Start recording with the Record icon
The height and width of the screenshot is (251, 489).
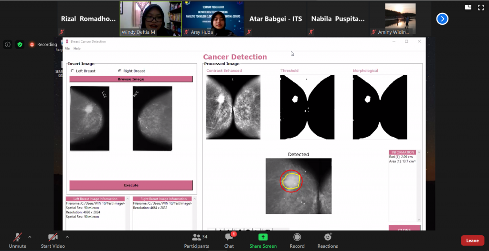(297, 237)
